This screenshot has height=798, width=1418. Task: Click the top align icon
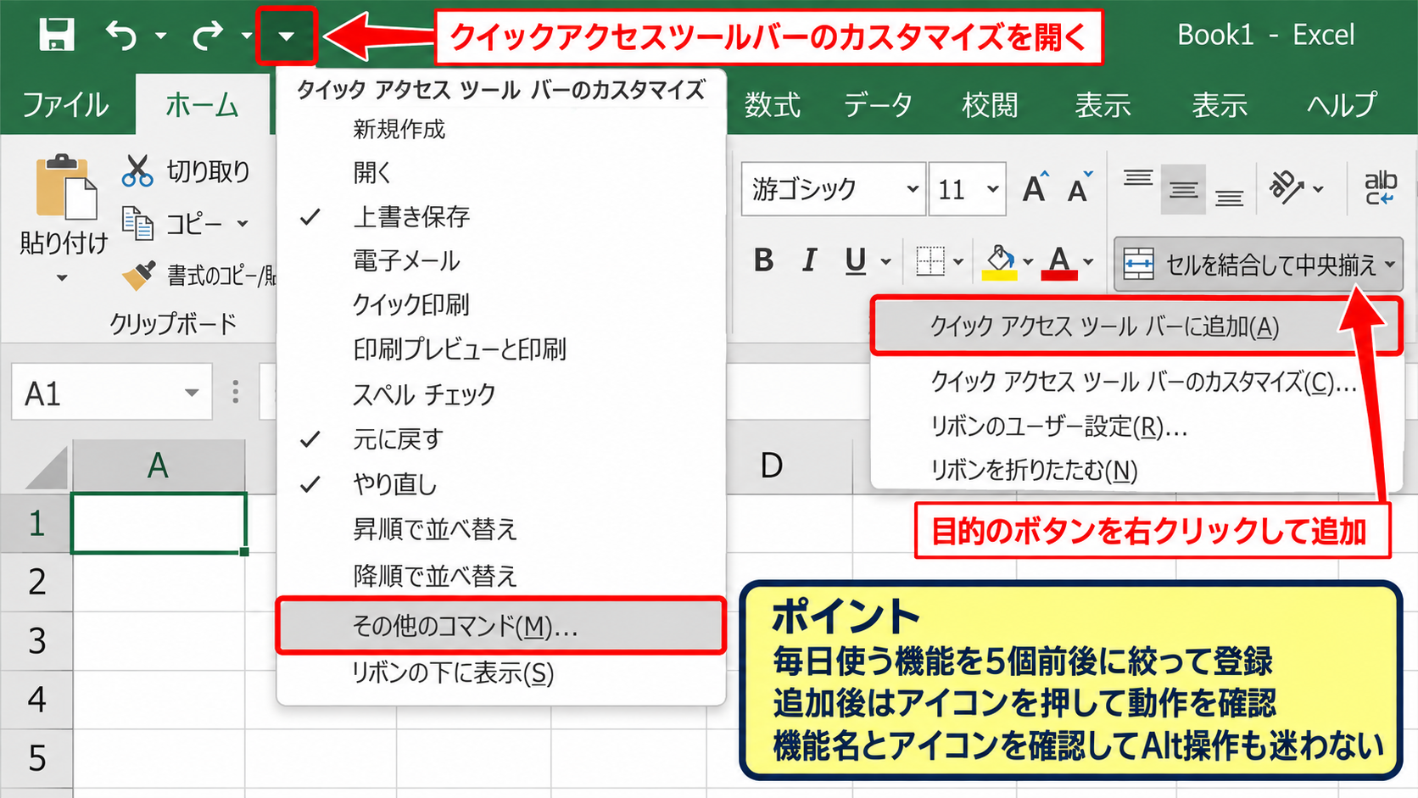point(1137,178)
